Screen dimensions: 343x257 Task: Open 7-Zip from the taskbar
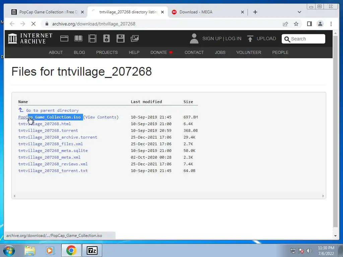(x=92, y=250)
